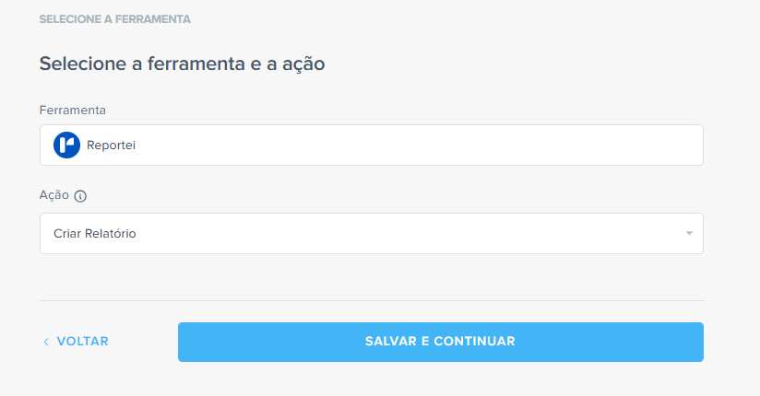760x396 pixels.
Task: Click the heading Selecione a ferramenta e a ação
Action: 182,64
